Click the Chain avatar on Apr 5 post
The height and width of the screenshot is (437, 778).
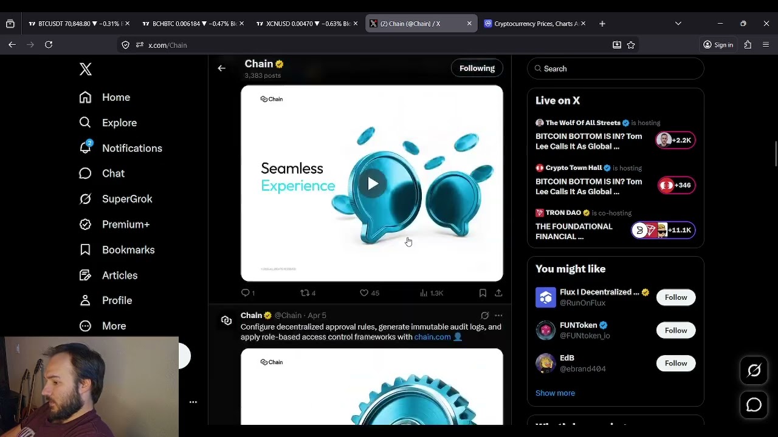pyautogui.click(x=227, y=320)
